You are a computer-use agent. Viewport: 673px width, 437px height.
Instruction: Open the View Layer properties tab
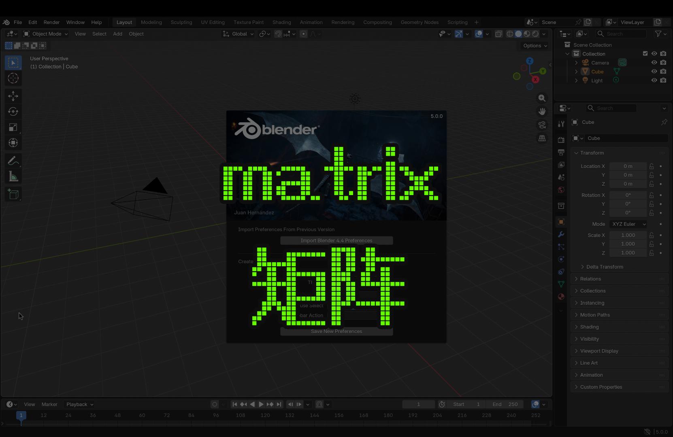click(x=561, y=165)
